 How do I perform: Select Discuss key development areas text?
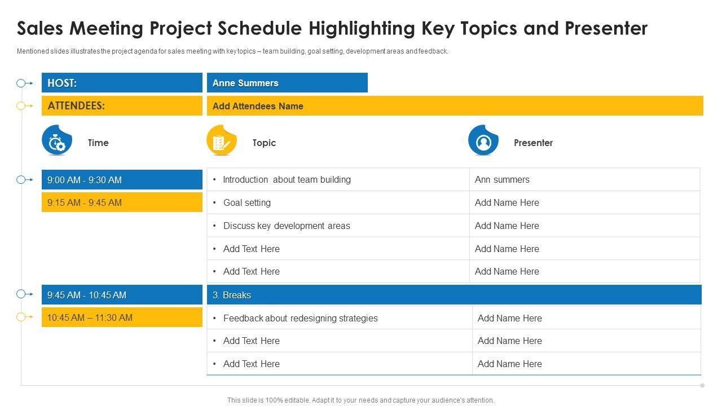pos(287,226)
